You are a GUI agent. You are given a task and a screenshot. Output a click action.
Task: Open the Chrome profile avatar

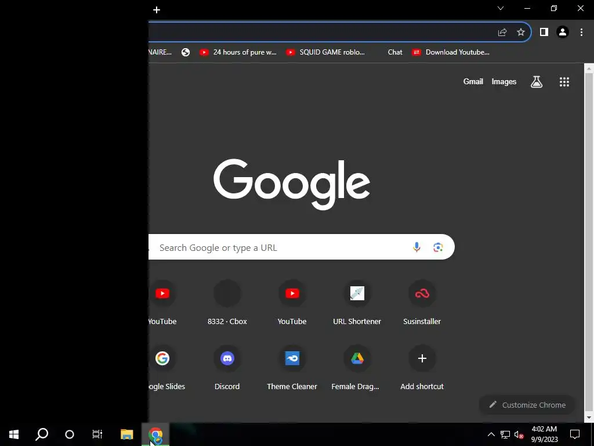[563, 33]
